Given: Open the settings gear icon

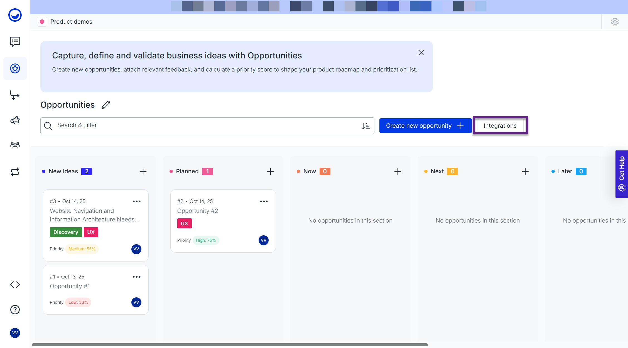Looking at the screenshot, I should pos(615,22).
